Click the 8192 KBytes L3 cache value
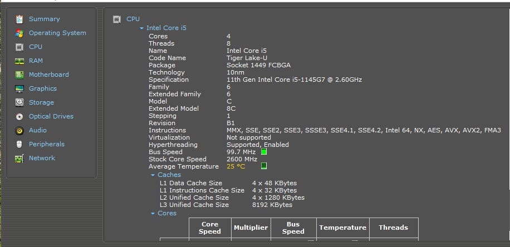The width and height of the screenshot is (510, 247). point(272,205)
